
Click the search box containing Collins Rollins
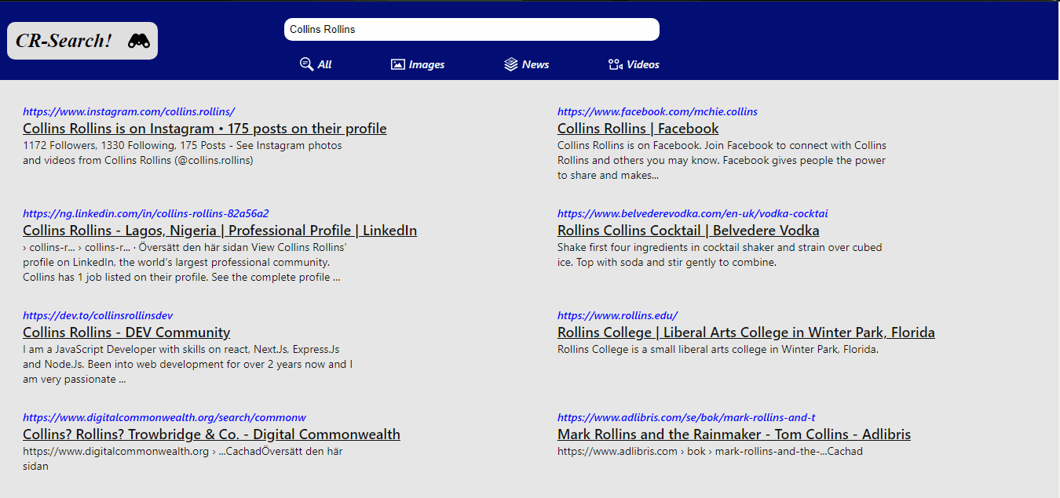(472, 29)
